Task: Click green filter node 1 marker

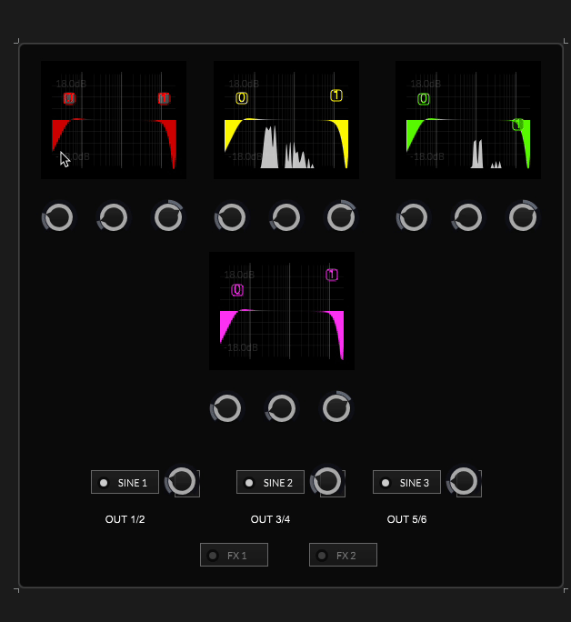Action: tap(517, 125)
